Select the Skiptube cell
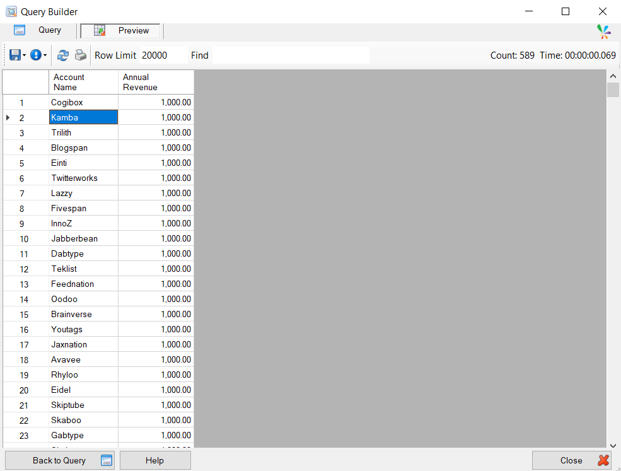 (x=84, y=405)
